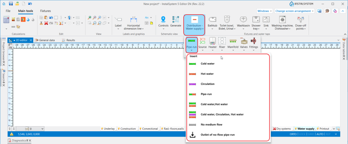Image resolution: width=348 pixels, height=144 pixels.
Task: Click the Washbasin fixture icon
Action: 243,19
